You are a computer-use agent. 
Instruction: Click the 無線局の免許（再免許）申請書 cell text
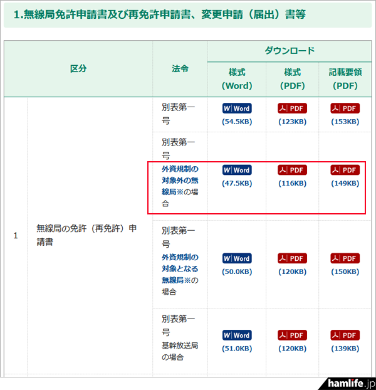coord(86,235)
